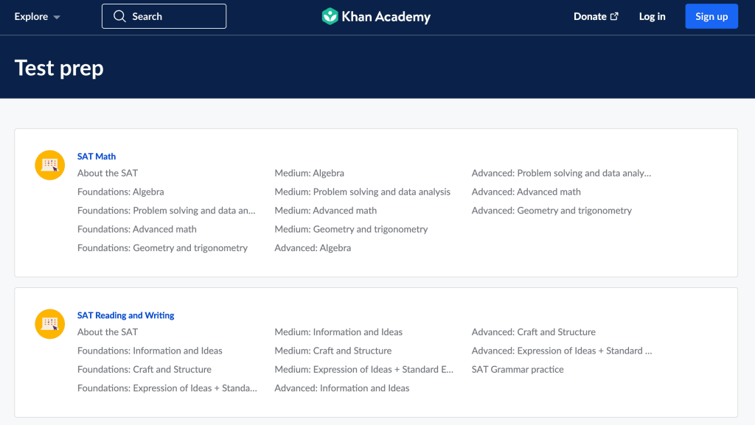Open Advanced: Information and Ideas lesson
755x425 pixels.
coord(341,387)
